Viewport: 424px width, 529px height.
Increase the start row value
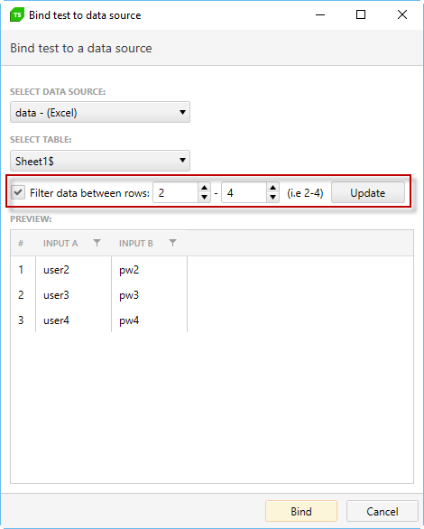(x=204, y=188)
